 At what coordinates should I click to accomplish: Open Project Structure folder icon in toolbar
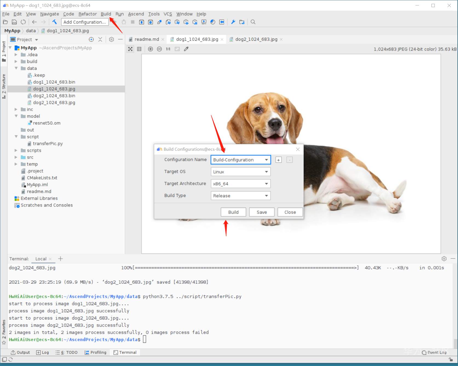coord(242,22)
